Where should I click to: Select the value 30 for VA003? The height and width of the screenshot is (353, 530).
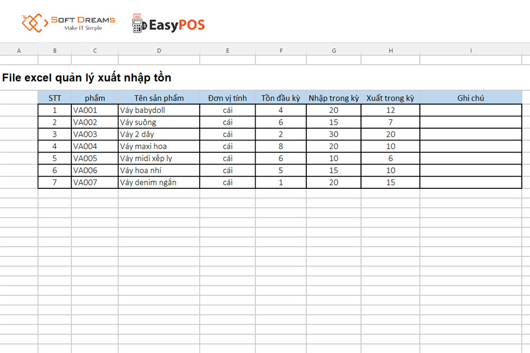[334, 134]
